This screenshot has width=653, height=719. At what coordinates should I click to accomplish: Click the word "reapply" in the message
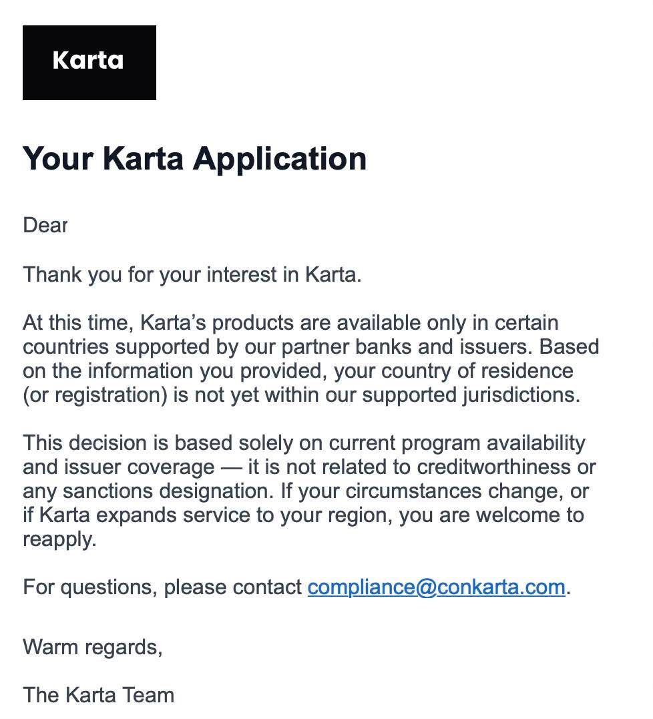click(58, 539)
